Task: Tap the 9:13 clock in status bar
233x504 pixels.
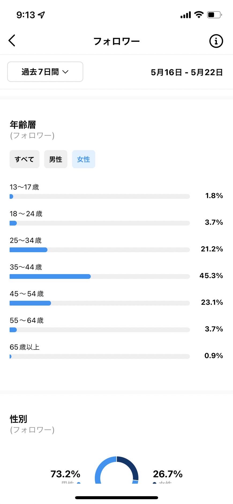Action: click(x=26, y=15)
